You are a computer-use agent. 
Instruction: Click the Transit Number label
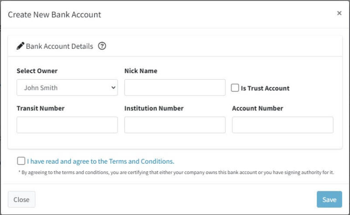tap(41, 108)
